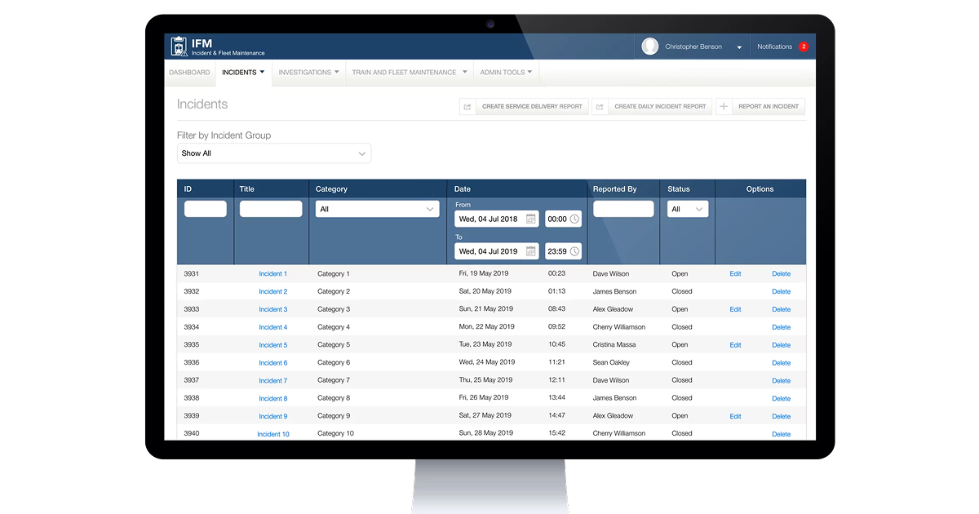This screenshot has height=514, width=979.
Task: Open the ADMIN TOOLS menu
Action: (506, 72)
